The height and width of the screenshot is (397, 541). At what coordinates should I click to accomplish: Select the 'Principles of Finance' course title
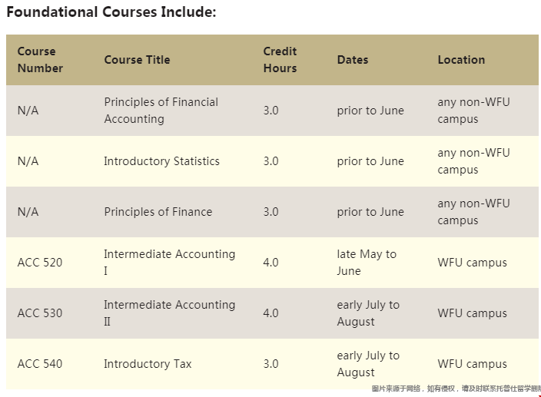(x=158, y=212)
